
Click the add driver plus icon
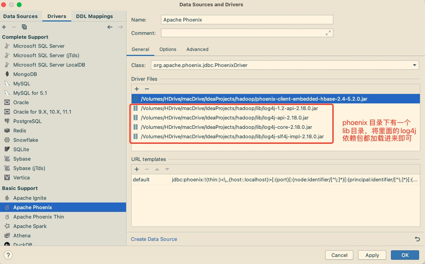4,27
